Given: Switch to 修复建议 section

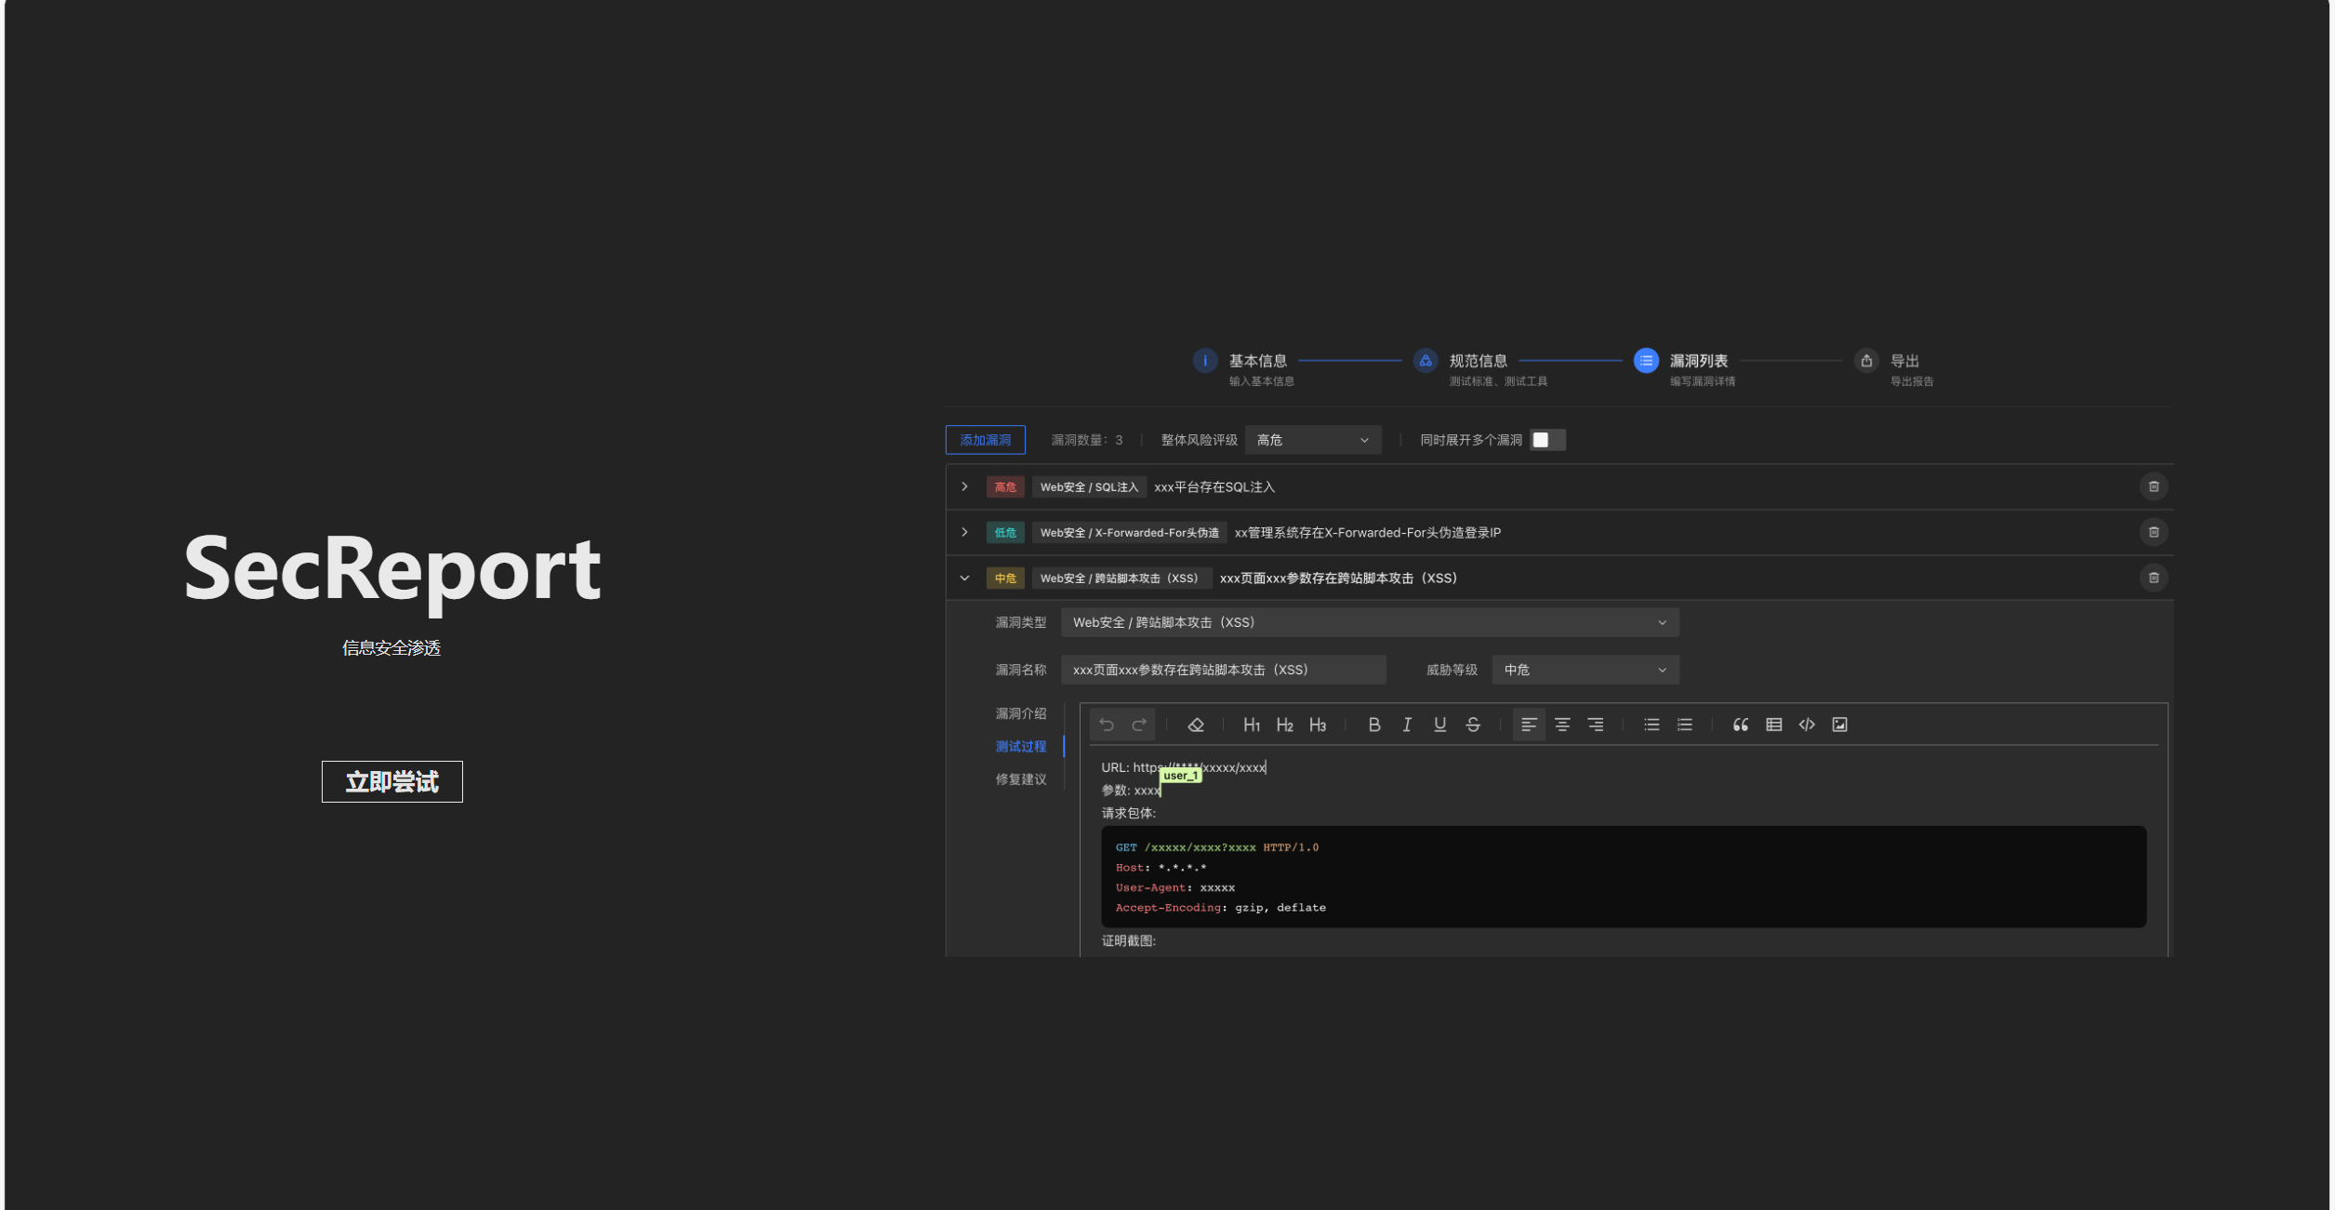Looking at the screenshot, I should 1021,779.
